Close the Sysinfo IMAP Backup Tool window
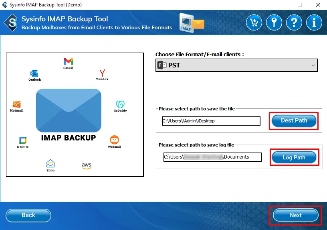Viewport: 327px width, 230px height. pos(318,5)
